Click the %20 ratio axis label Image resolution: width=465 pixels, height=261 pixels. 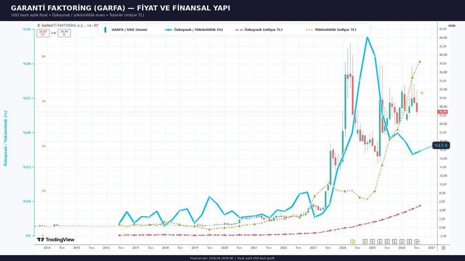[27, 133]
